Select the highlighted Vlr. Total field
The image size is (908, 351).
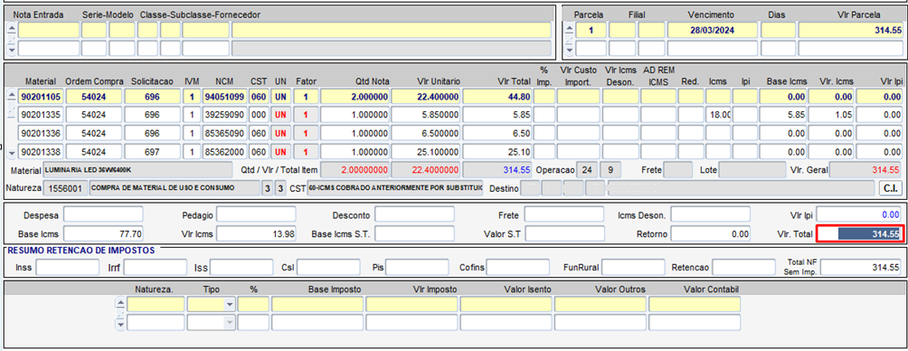[860, 234]
